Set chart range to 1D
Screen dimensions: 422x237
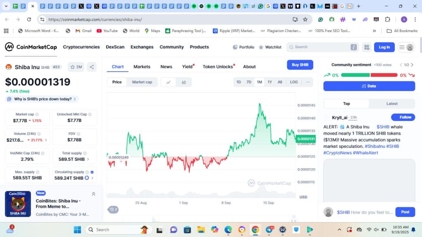coord(239,82)
